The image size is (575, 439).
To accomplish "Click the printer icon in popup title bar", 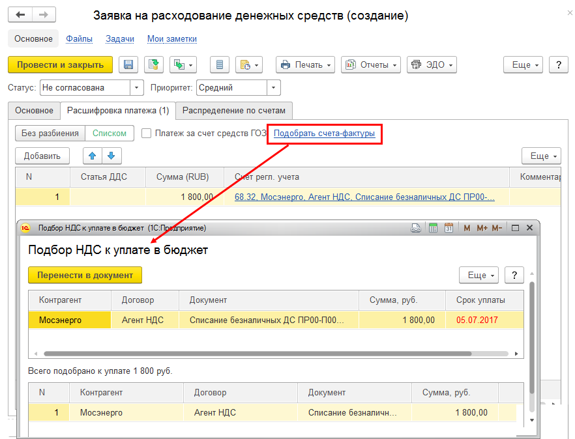I will click(415, 229).
